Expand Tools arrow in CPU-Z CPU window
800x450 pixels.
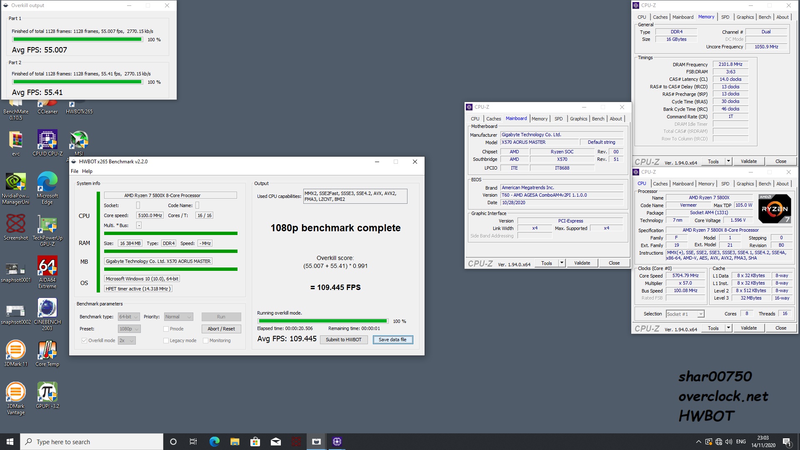click(x=728, y=328)
